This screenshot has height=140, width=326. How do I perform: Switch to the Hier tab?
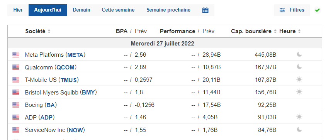click(18, 10)
